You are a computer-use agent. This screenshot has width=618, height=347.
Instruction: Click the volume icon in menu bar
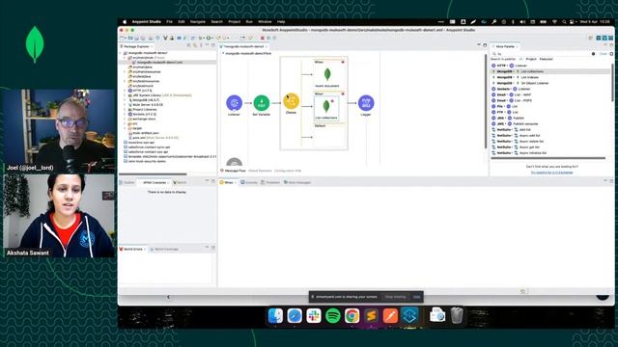522,22
